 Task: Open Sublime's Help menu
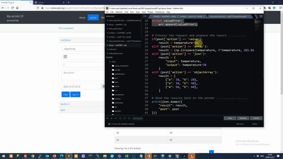(168, 12)
